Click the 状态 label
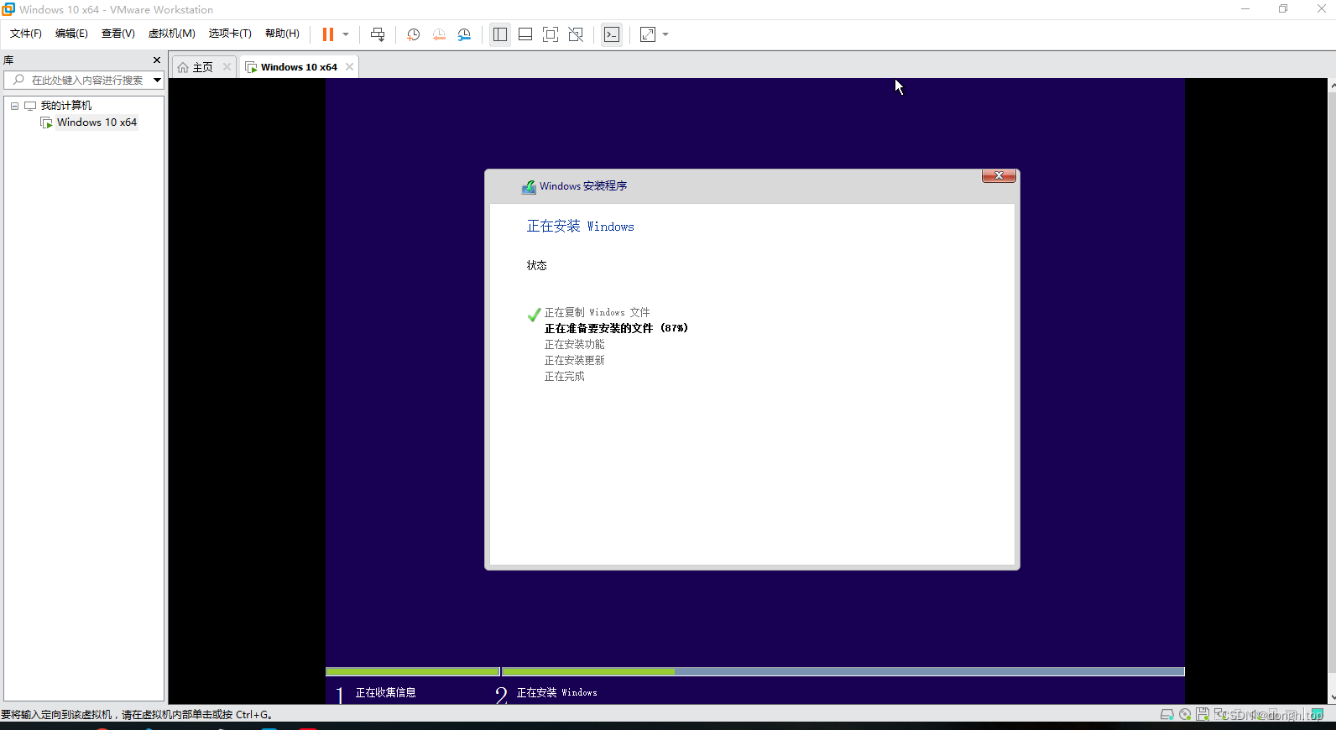The image size is (1336, 730). (x=537, y=265)
